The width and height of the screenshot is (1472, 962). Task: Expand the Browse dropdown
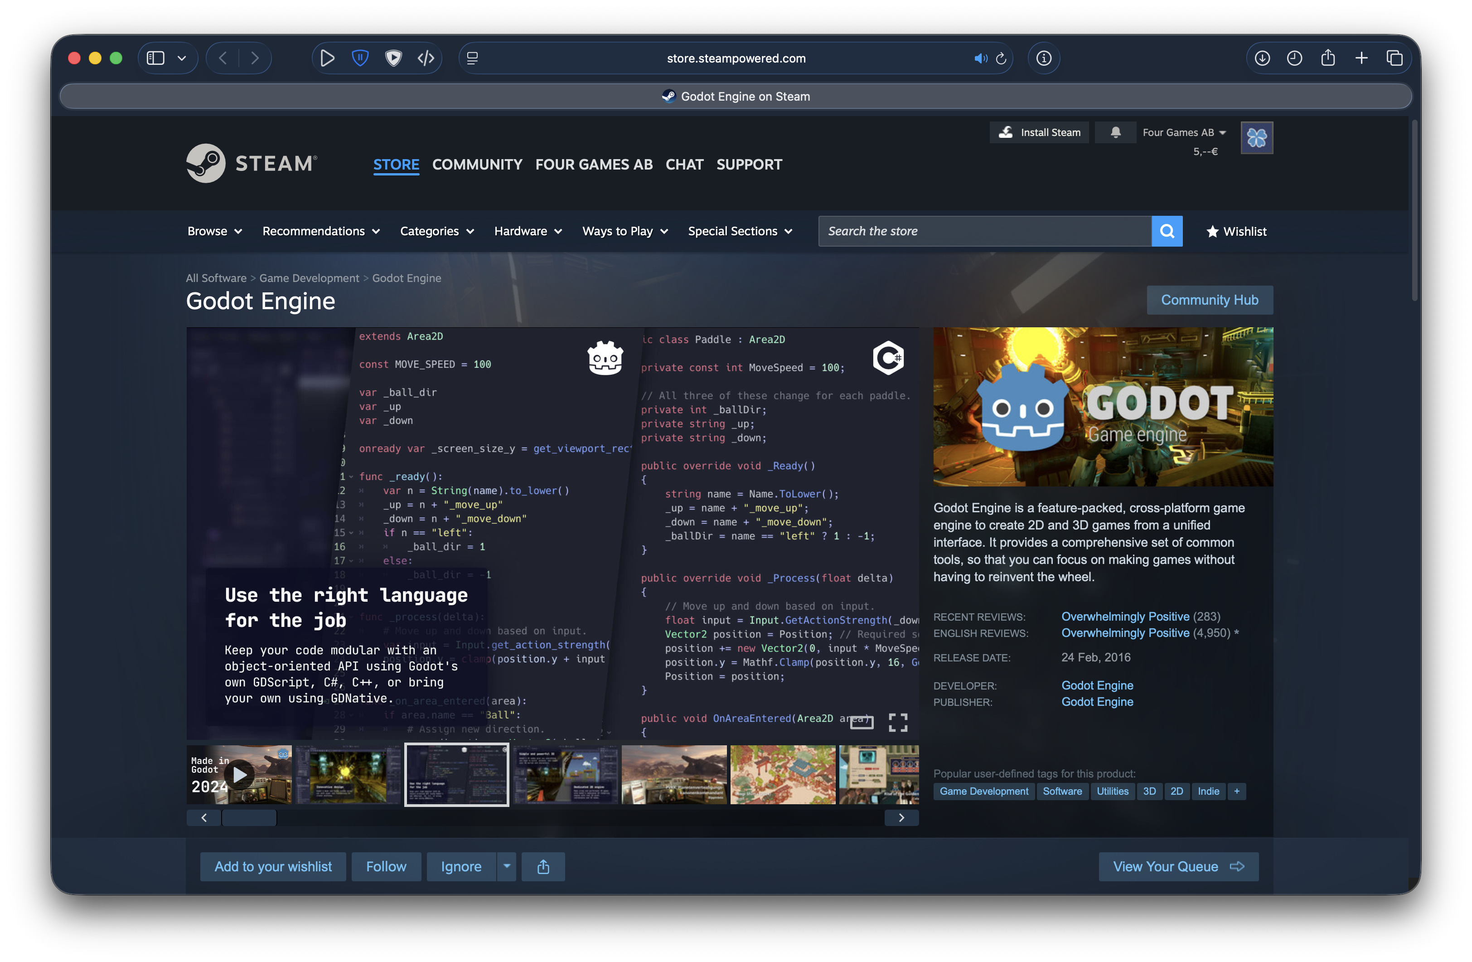coord(215,231)
